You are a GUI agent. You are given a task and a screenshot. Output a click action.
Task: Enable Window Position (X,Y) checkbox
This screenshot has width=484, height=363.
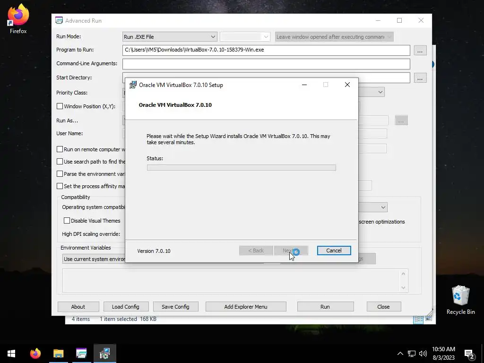click(x=60, y=106)
